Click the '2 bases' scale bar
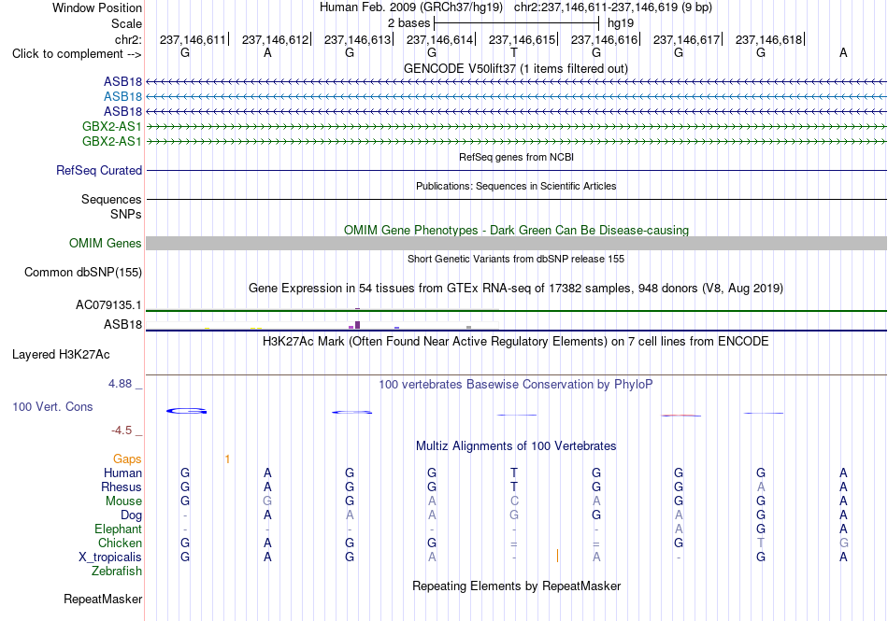888x621 pixels. (x=516, y=23)
